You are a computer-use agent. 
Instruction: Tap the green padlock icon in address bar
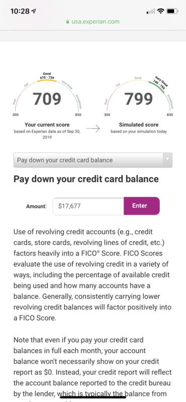pos(68,22)
